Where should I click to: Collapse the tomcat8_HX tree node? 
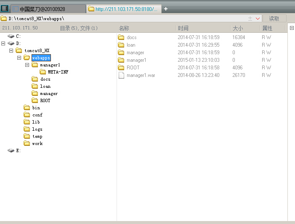click(x=11, y=50)
